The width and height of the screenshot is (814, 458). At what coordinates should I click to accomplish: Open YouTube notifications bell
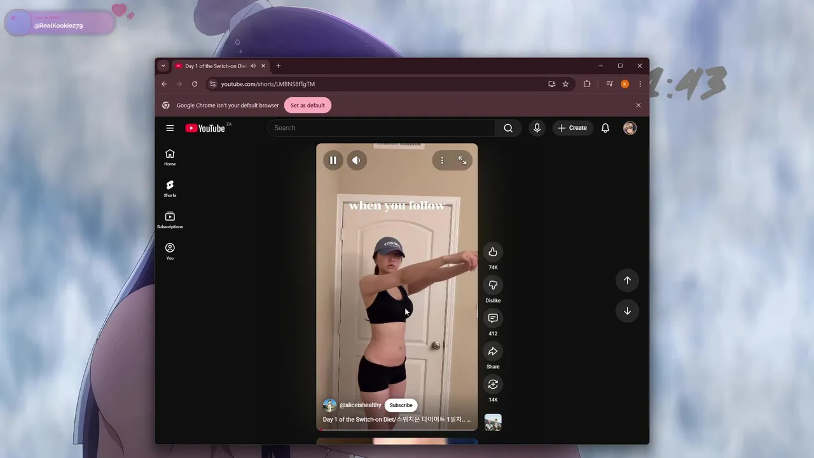(605, 128)
